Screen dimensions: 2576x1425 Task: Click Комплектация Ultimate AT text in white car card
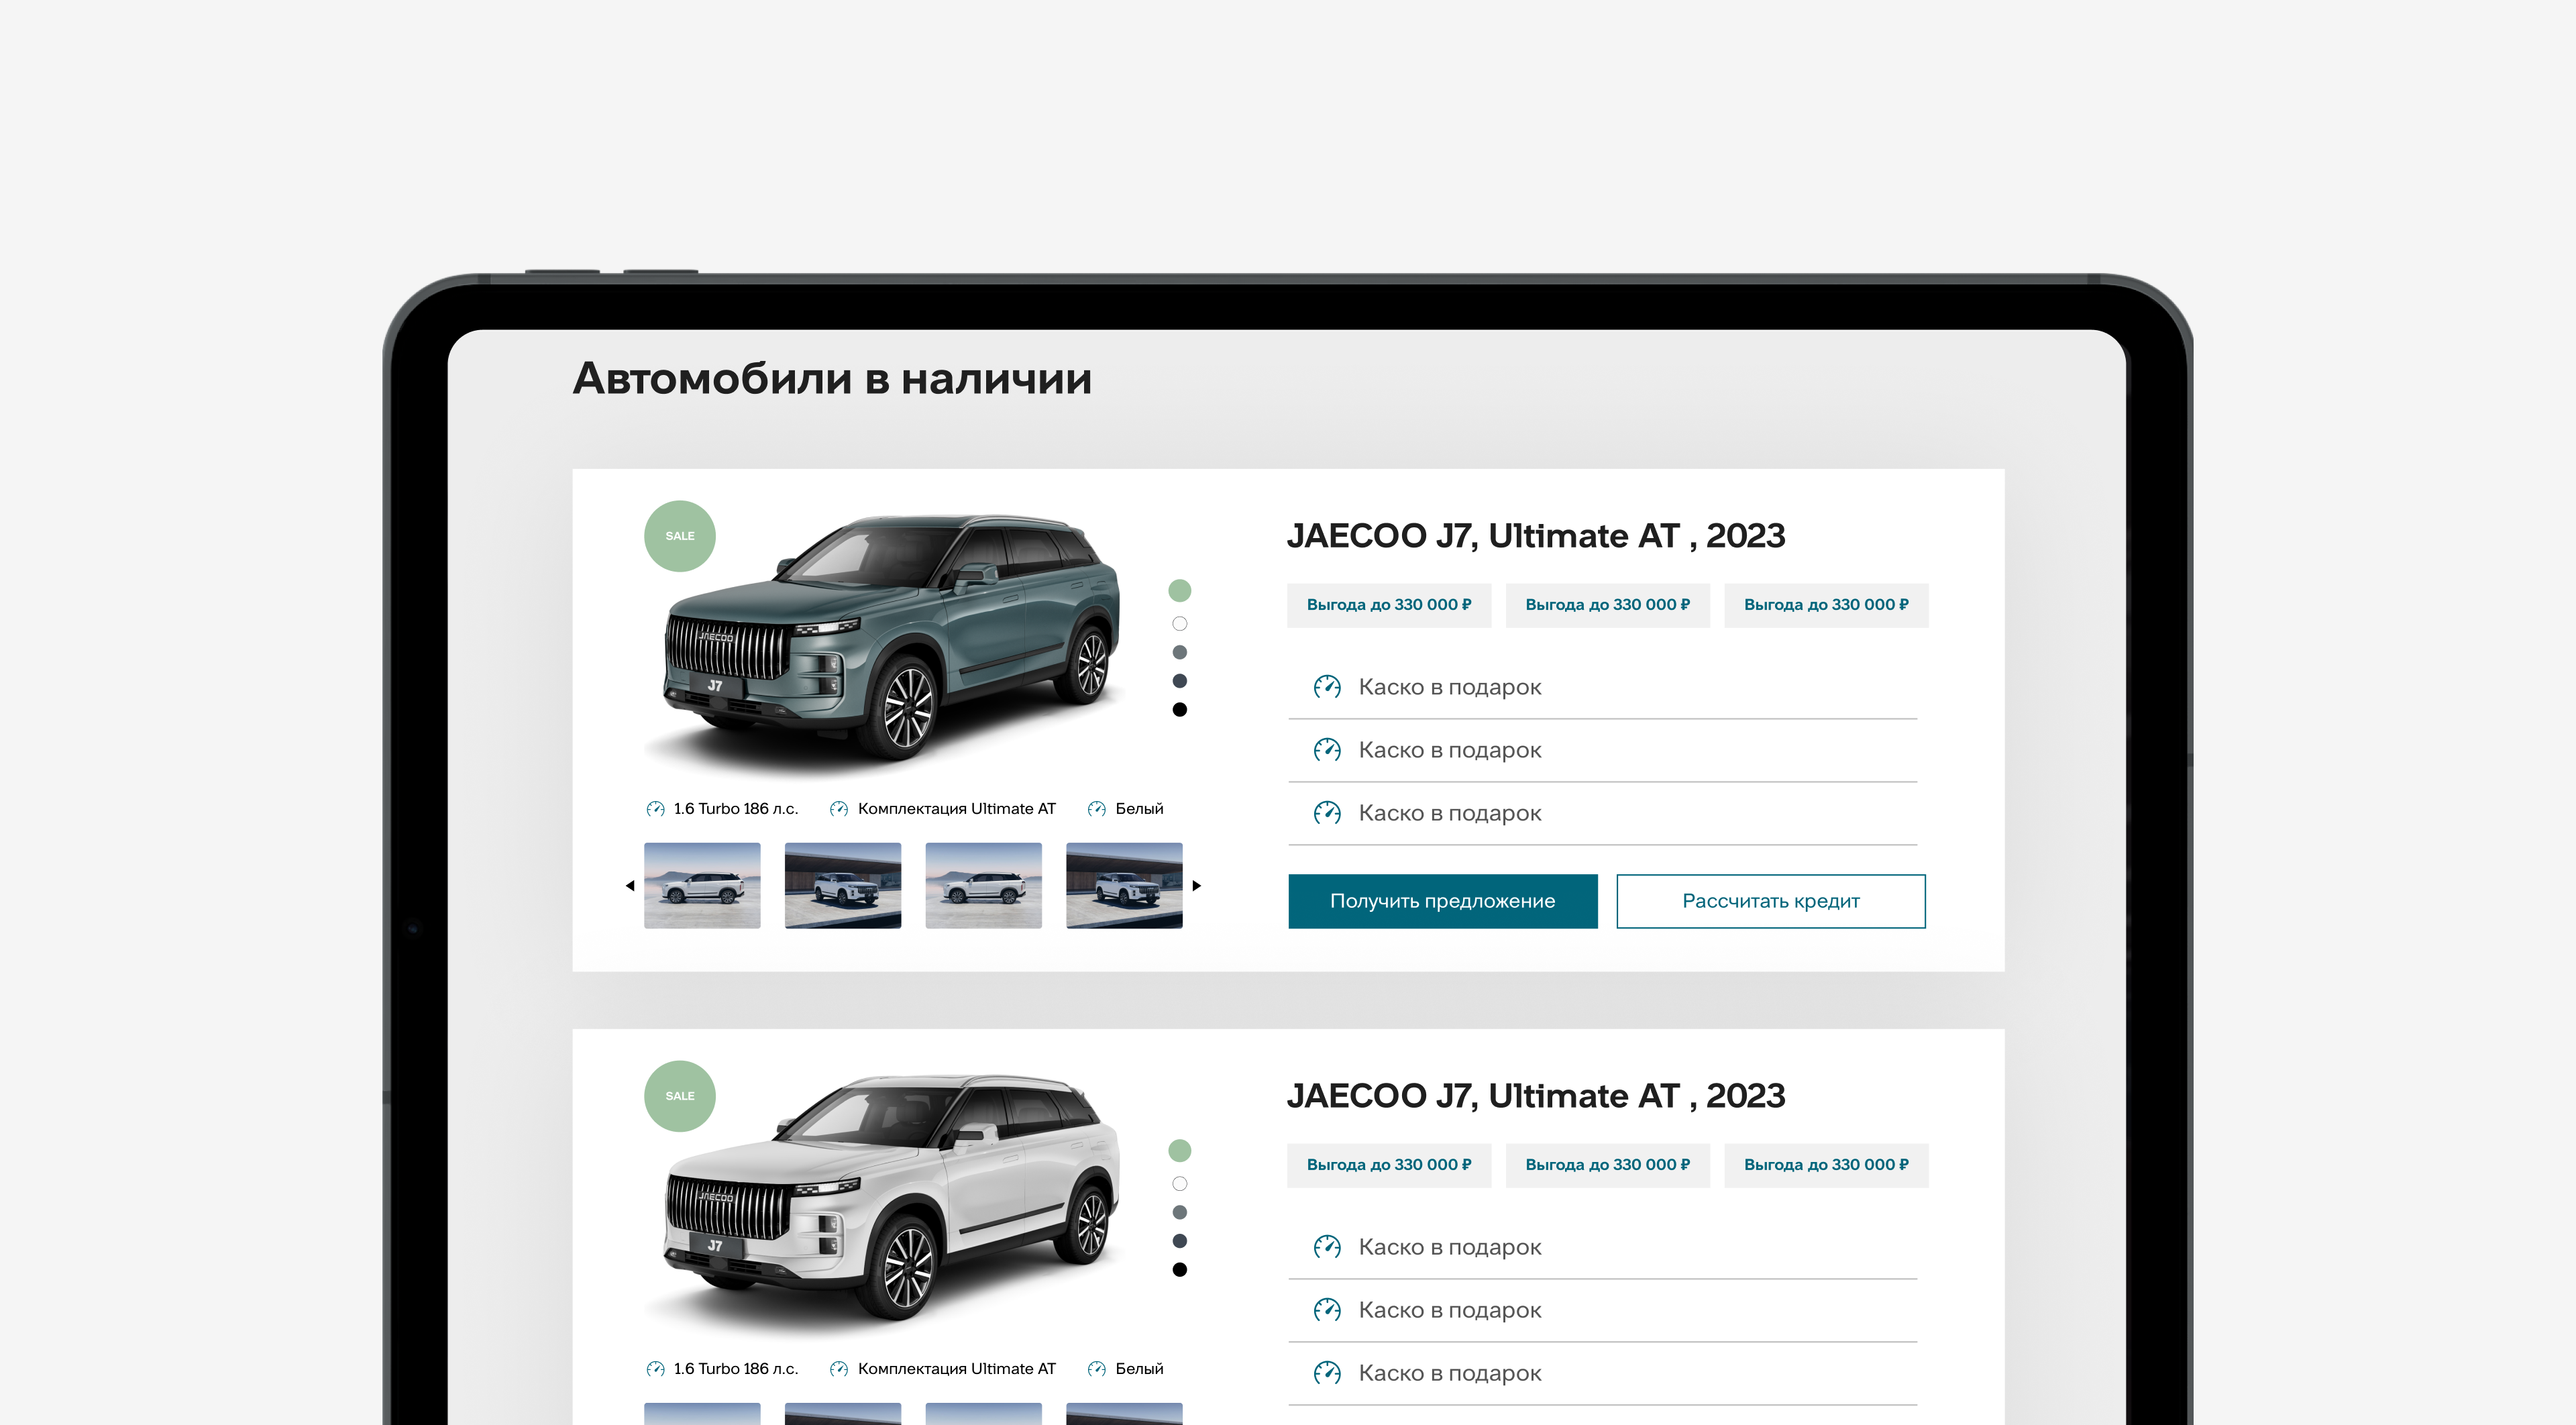957,1369
